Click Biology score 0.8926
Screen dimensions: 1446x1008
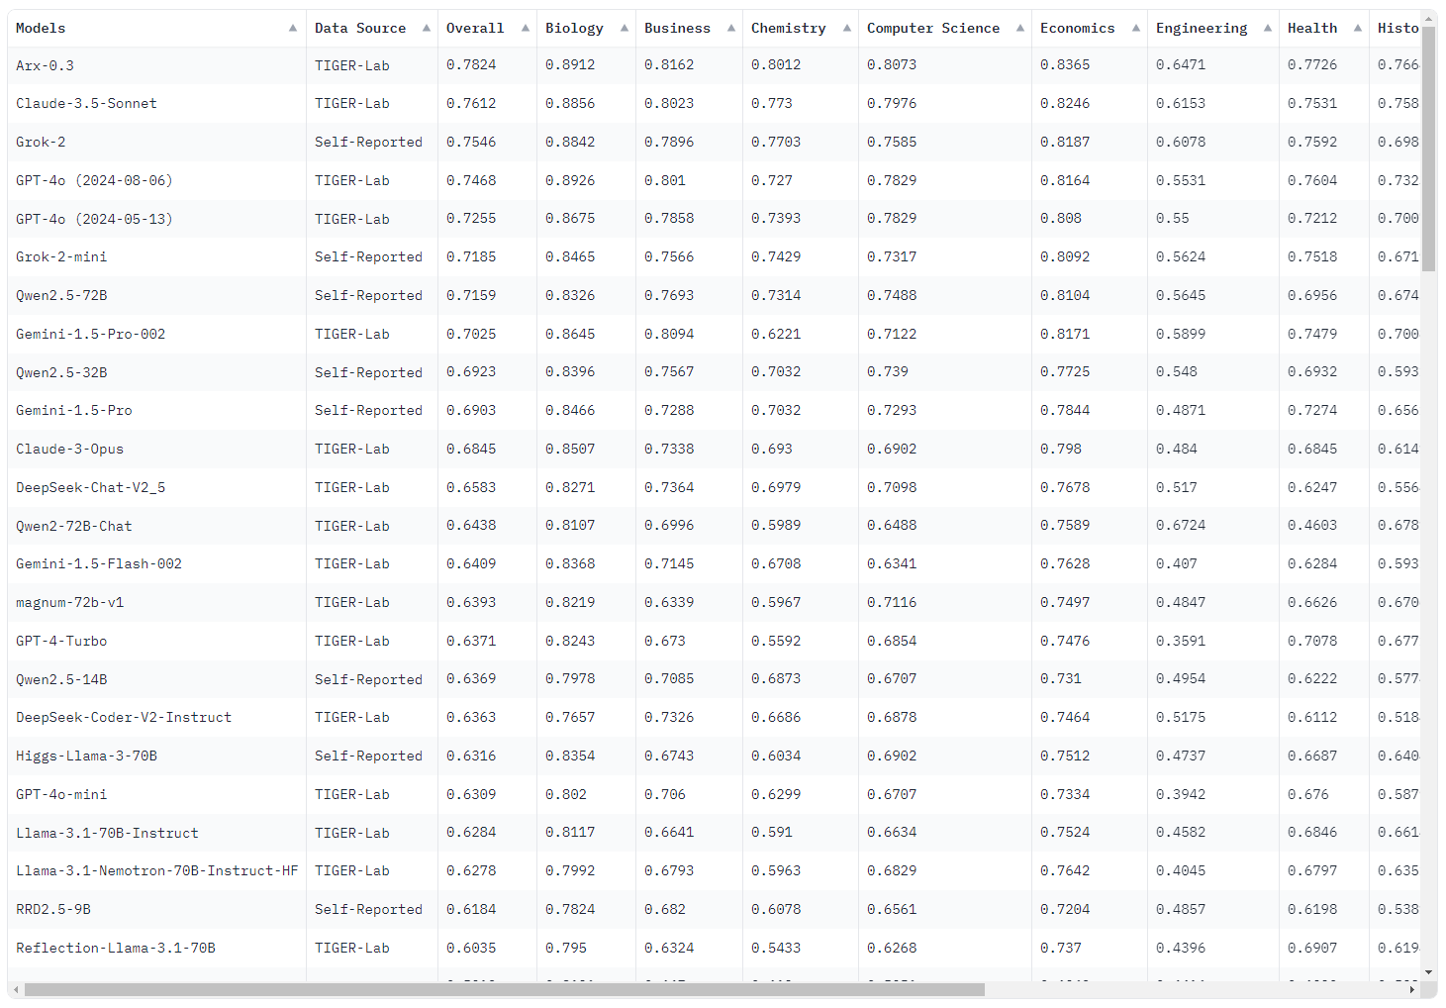[570, 180]
